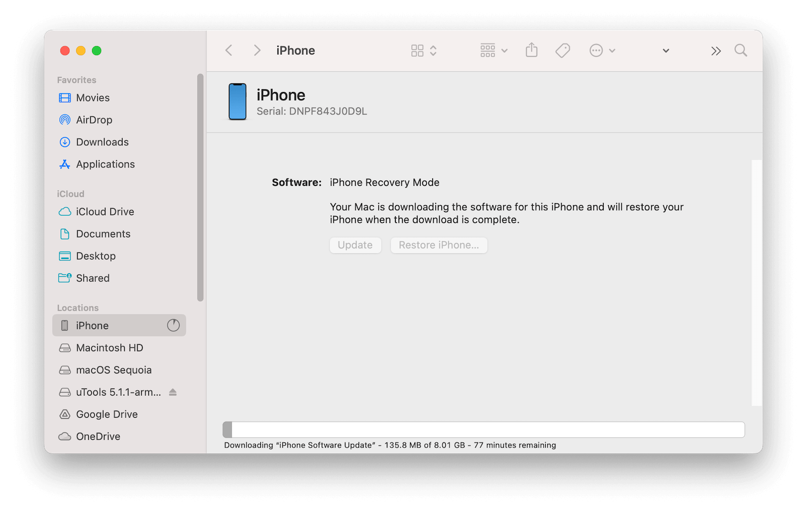Viewport: 807px width, 512px height.
Task: Click the Google Drive triangle icon
Action: (x=65, y=414)
